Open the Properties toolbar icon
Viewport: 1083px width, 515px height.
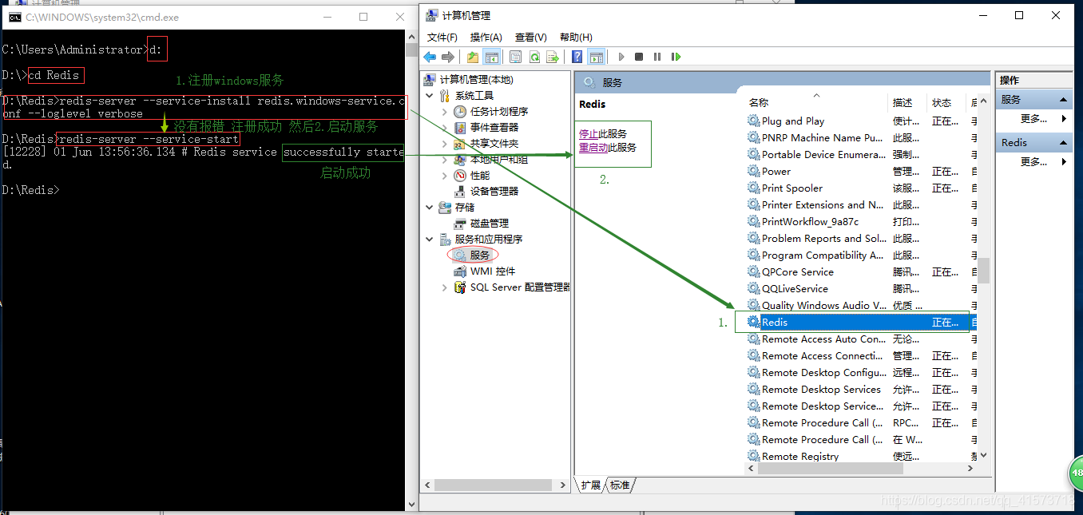[515, 57]
